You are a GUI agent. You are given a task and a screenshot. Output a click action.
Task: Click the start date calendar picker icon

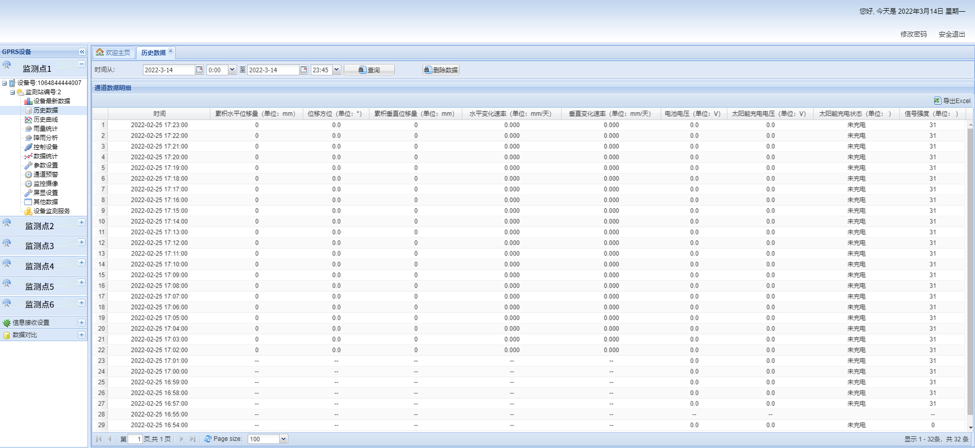click(x=199, y=70)
